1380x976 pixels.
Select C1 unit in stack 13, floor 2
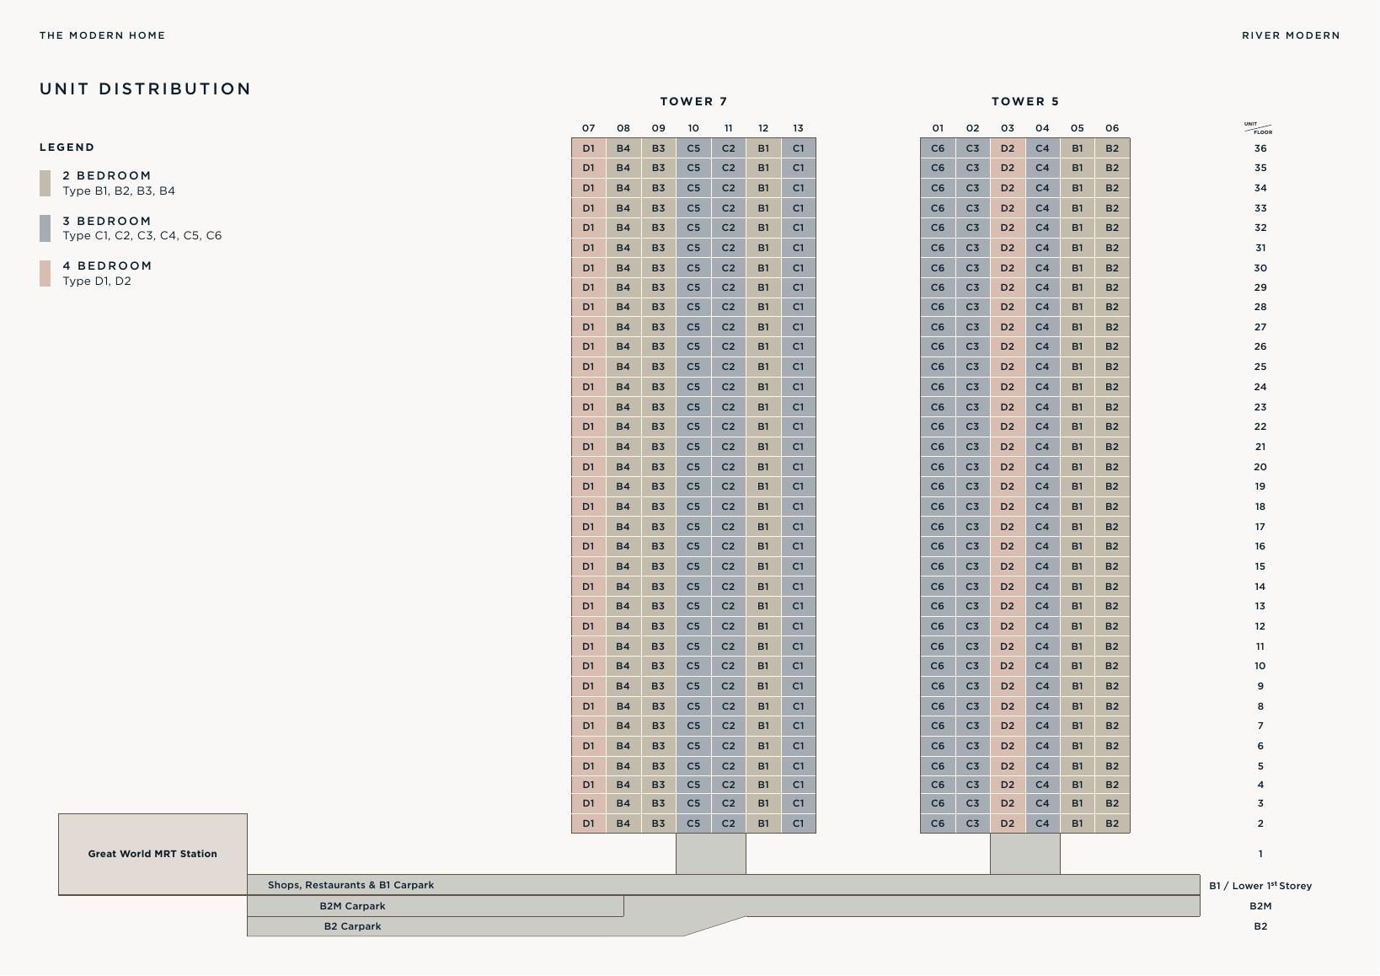[798, 823]
